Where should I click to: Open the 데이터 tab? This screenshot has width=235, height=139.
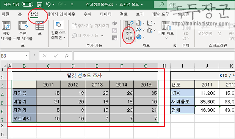pos(106,14)
